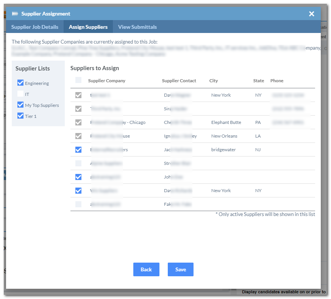Click the Back button
The image size is (331, 299).
tap(146, 269)
